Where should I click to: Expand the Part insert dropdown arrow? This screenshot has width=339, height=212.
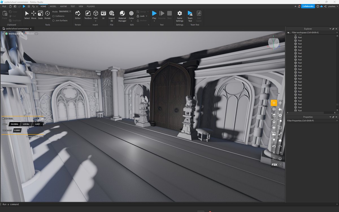96,21
